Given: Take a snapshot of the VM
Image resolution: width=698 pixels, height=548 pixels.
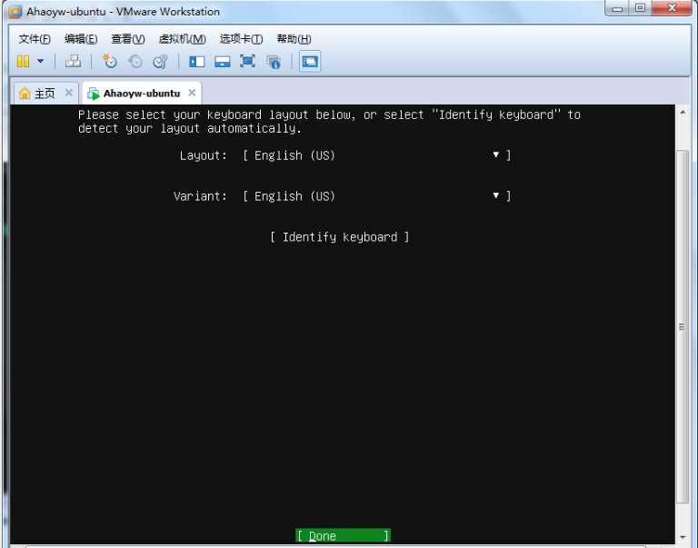Looking at the screenshot, I should click(110, 61).
